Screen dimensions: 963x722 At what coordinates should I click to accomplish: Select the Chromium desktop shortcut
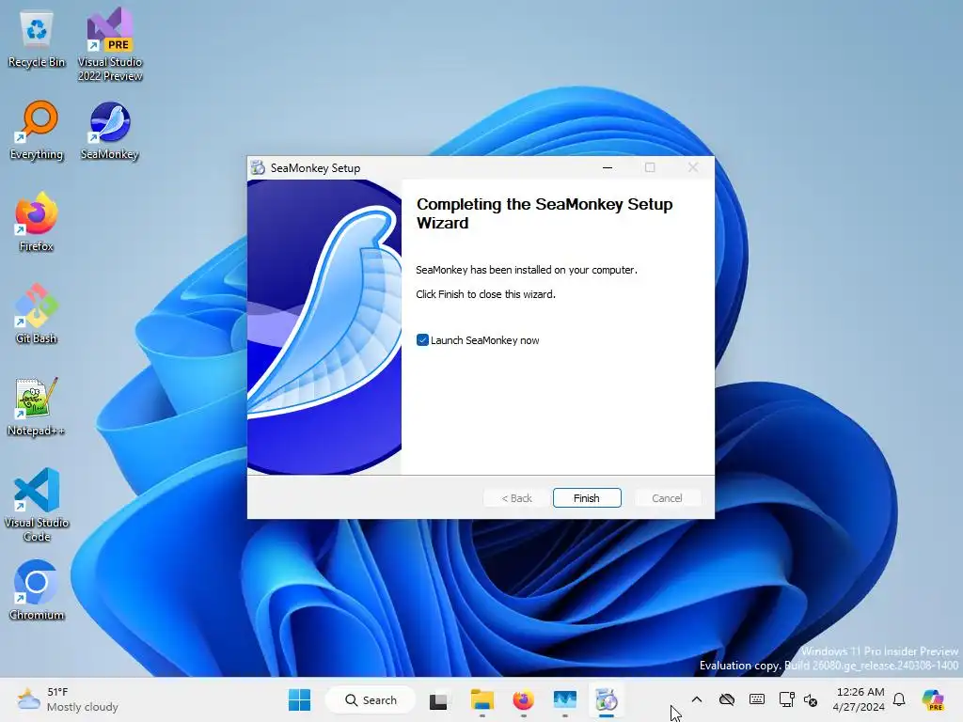(37, 591)
